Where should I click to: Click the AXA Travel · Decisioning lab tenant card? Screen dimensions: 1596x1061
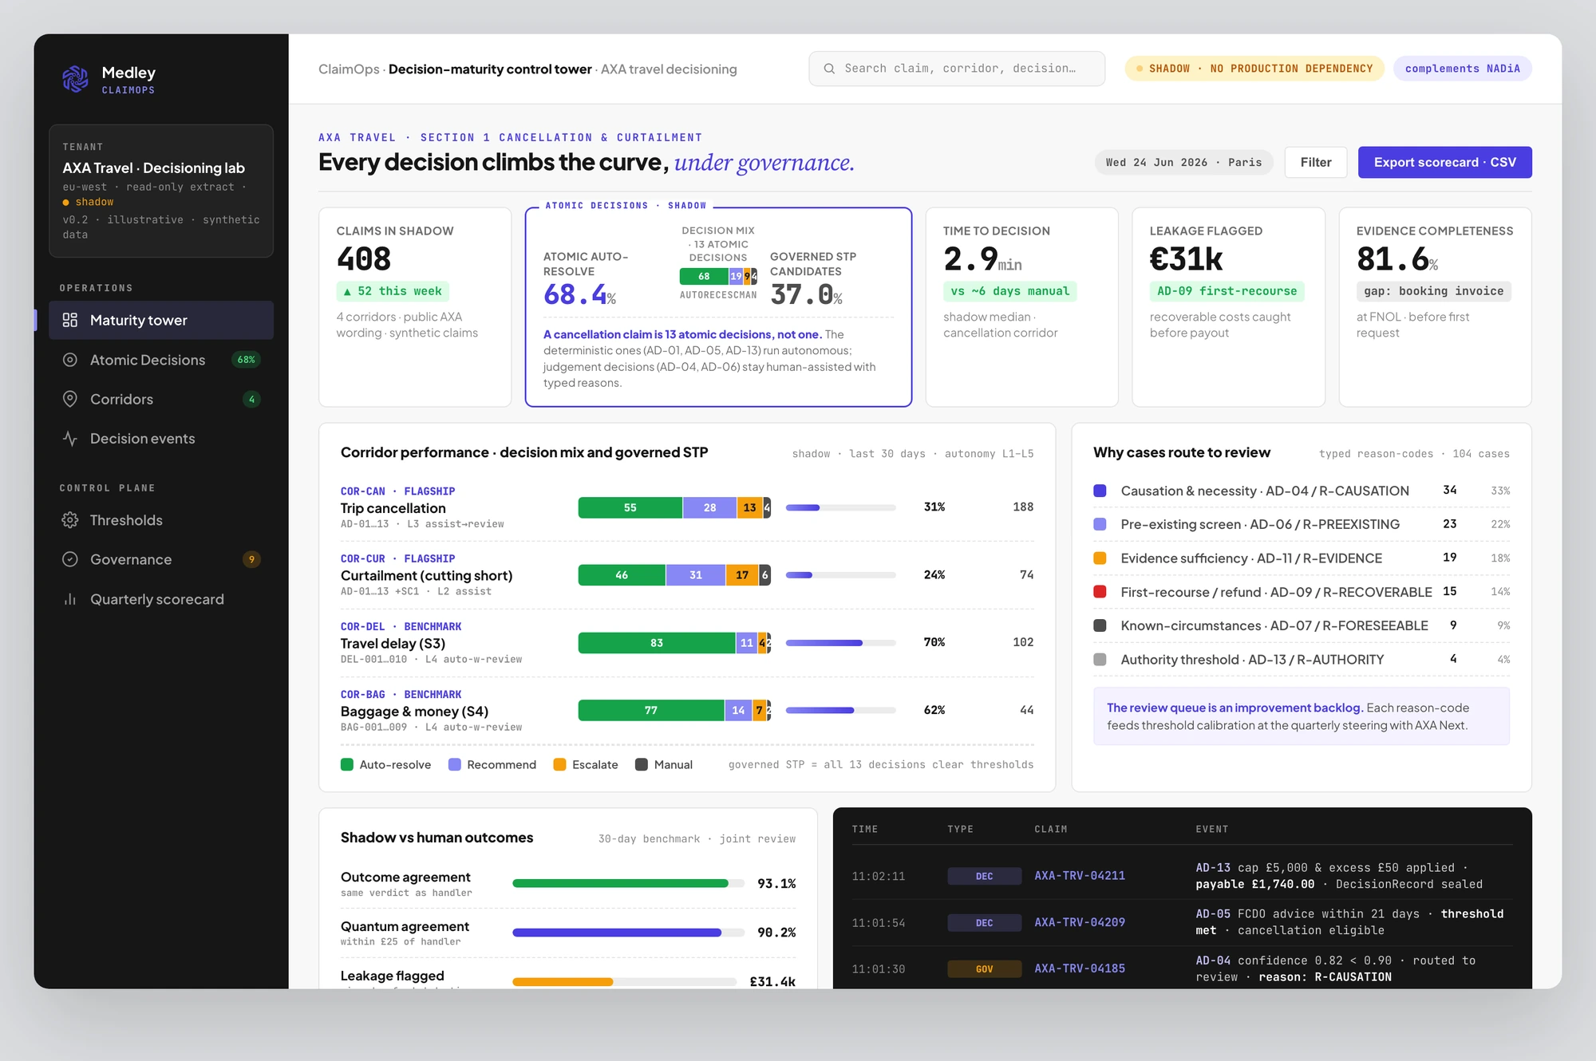point(161,191)
